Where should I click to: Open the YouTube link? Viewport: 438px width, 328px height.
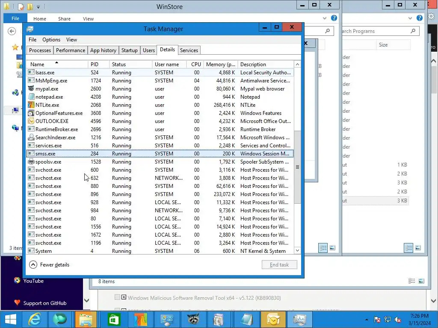pos(33,281)
